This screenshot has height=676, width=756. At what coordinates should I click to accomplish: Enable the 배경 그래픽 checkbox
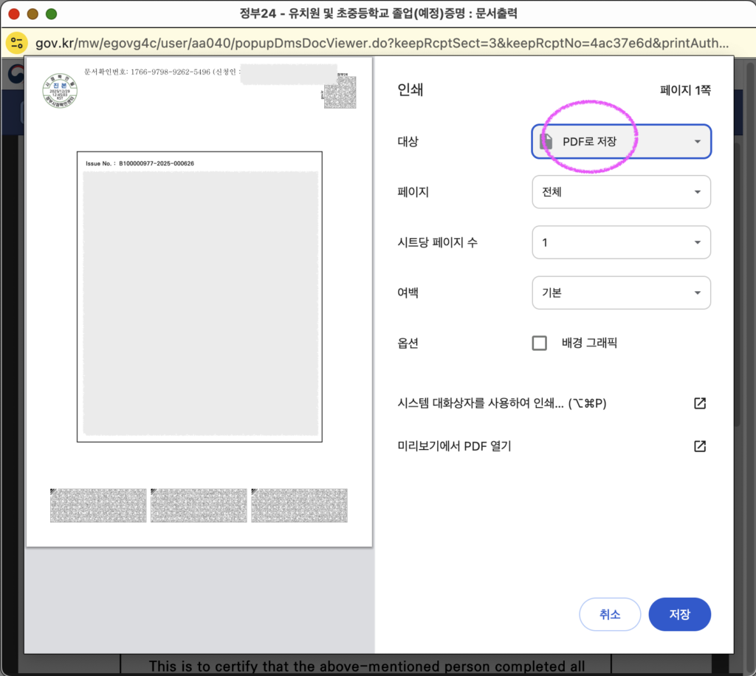[540, 343]
